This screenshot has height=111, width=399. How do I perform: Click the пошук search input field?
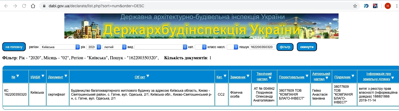[262, 47]
